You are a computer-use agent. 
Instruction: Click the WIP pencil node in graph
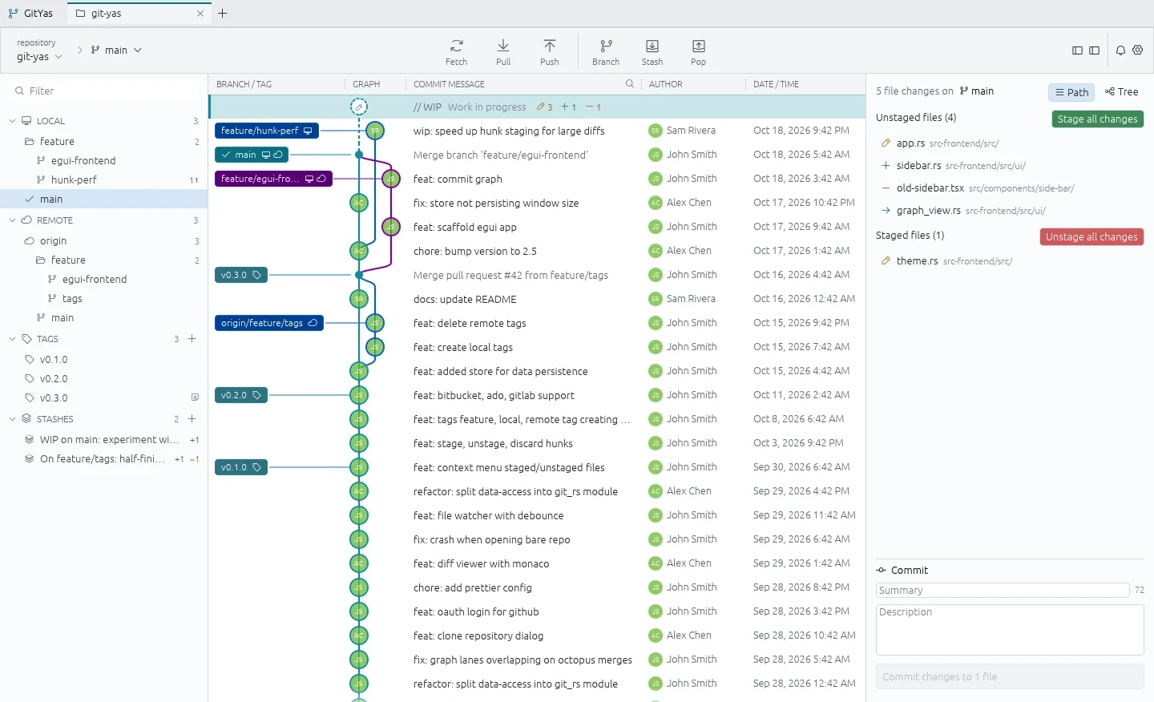click(x=359, y=107)
